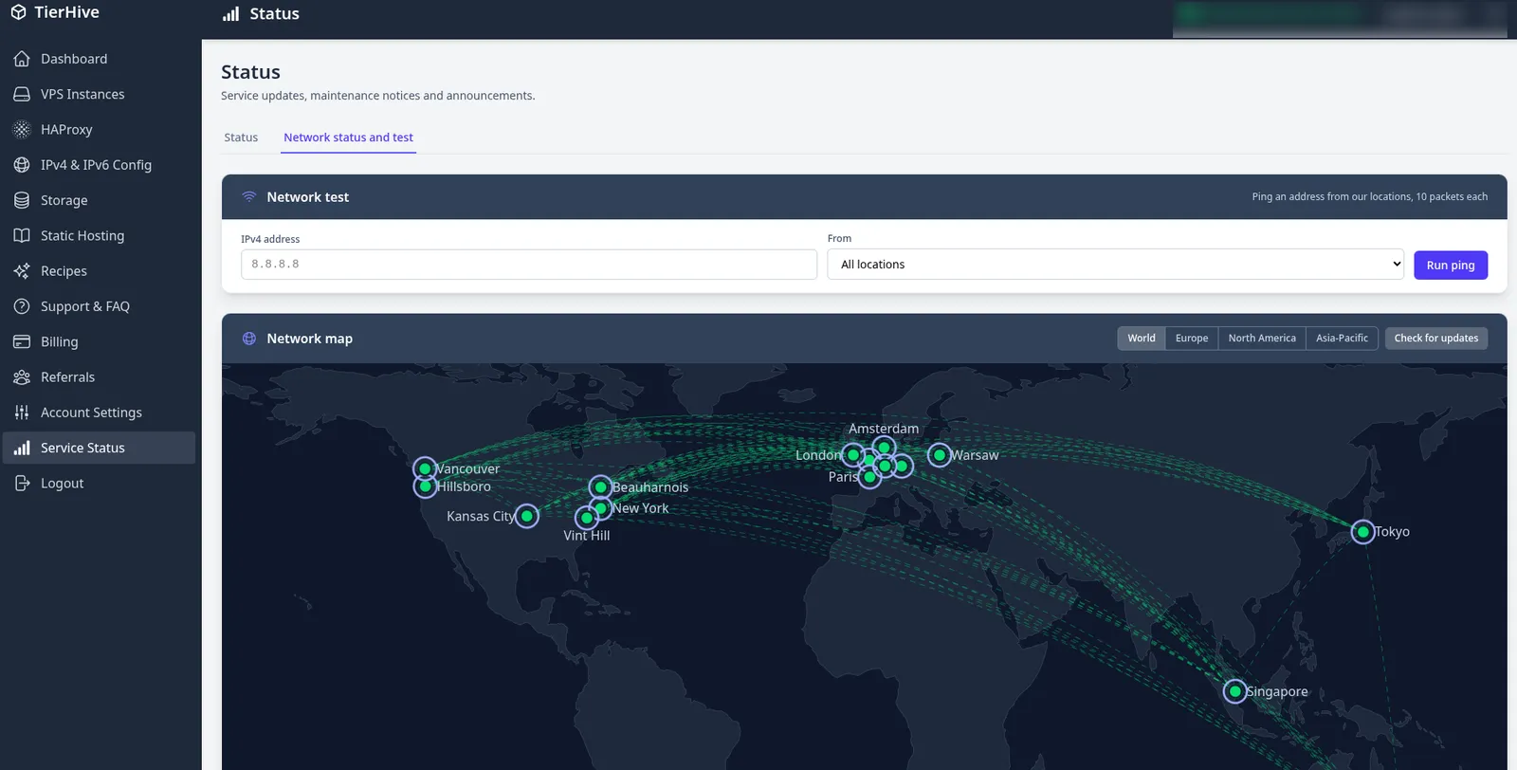The width and height of the screenshot is (1517, 770).
Task: Click the VPS Instances drive icon
Action: pyautogui.click(x=22, y=94)
